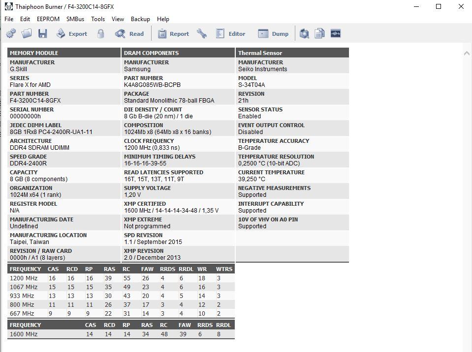Click minimum timing delays 16-16-16-39-55
Screen dimensions: 472x352
point(145,163)
